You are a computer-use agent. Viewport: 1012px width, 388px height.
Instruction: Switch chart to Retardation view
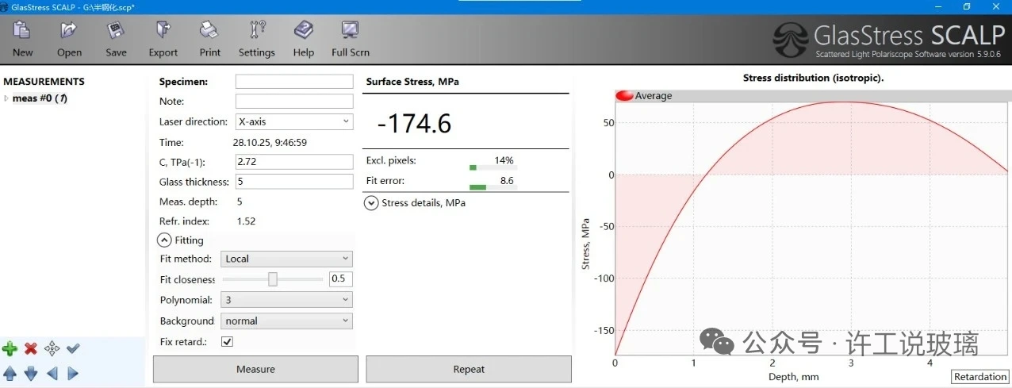tap(980, 377)
